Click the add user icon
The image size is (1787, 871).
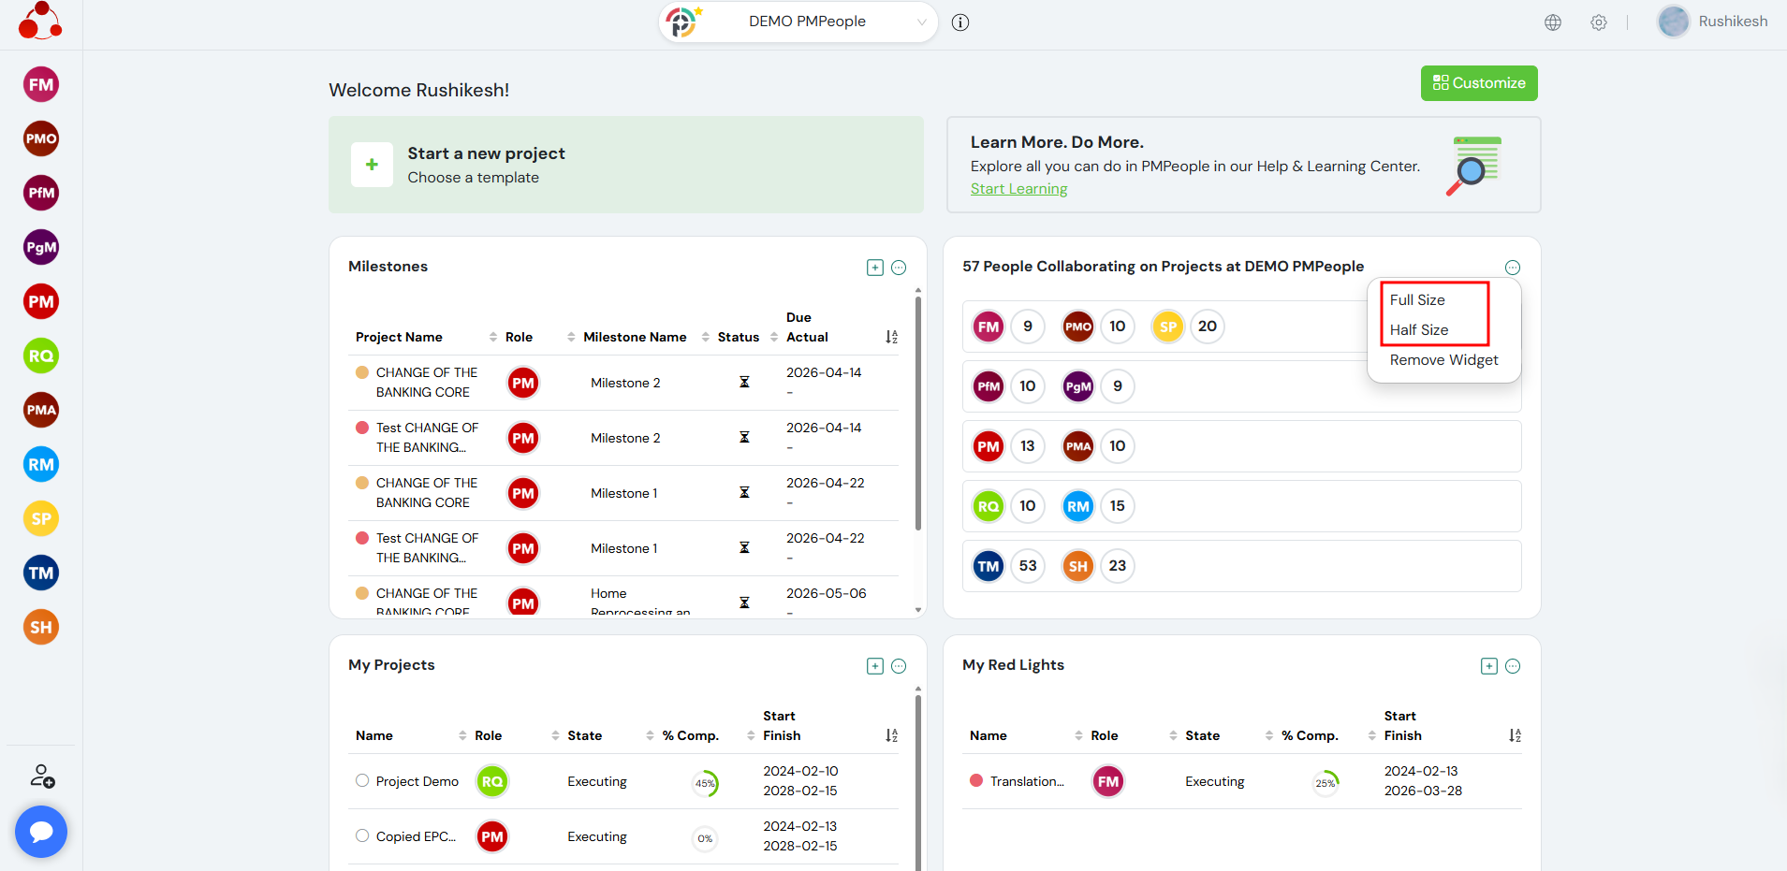pyautogui.click(x=42, y=777)
